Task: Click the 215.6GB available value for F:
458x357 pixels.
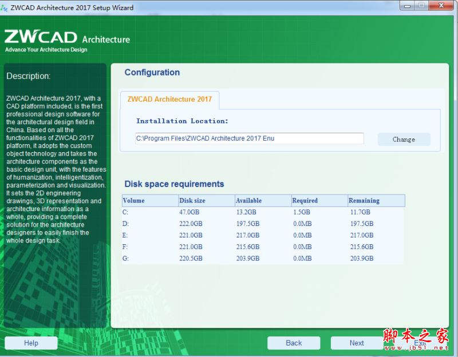Action: tap(248, 247)
